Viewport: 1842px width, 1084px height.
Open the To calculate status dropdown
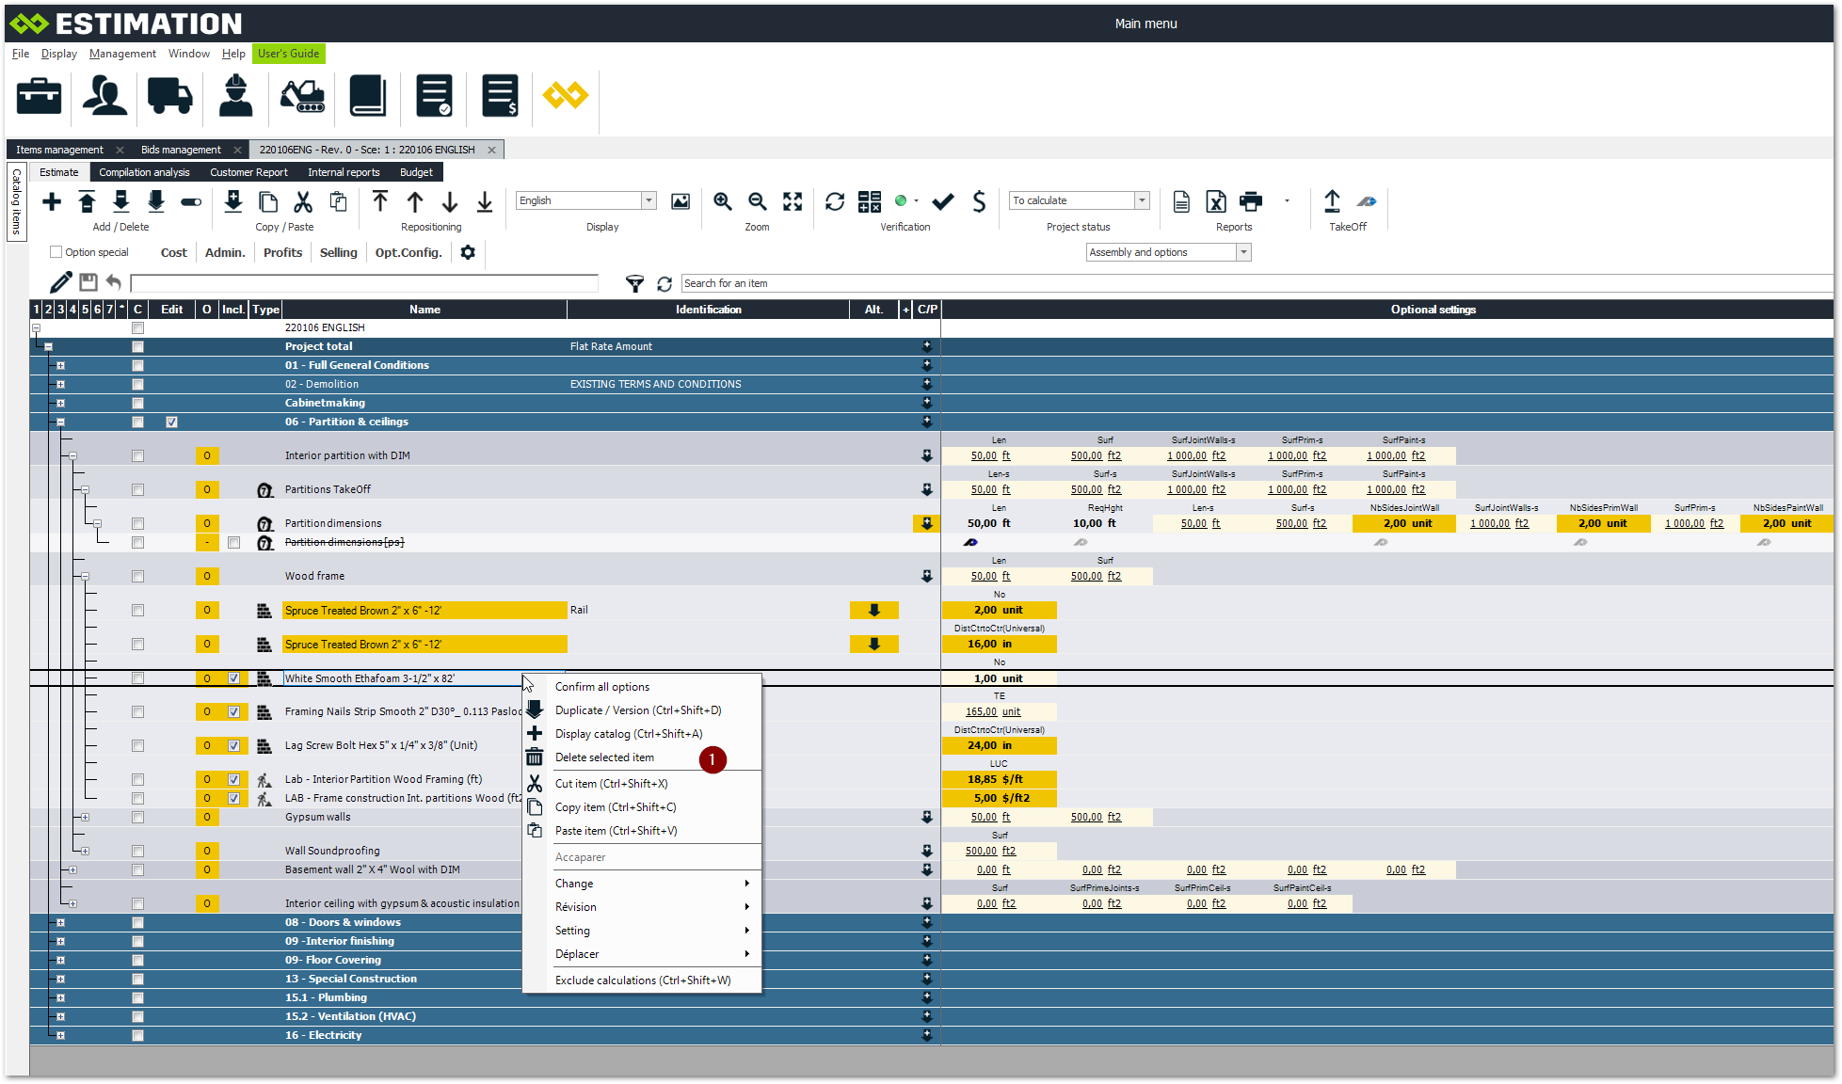pyautogui.click(x=1142, y=200)
